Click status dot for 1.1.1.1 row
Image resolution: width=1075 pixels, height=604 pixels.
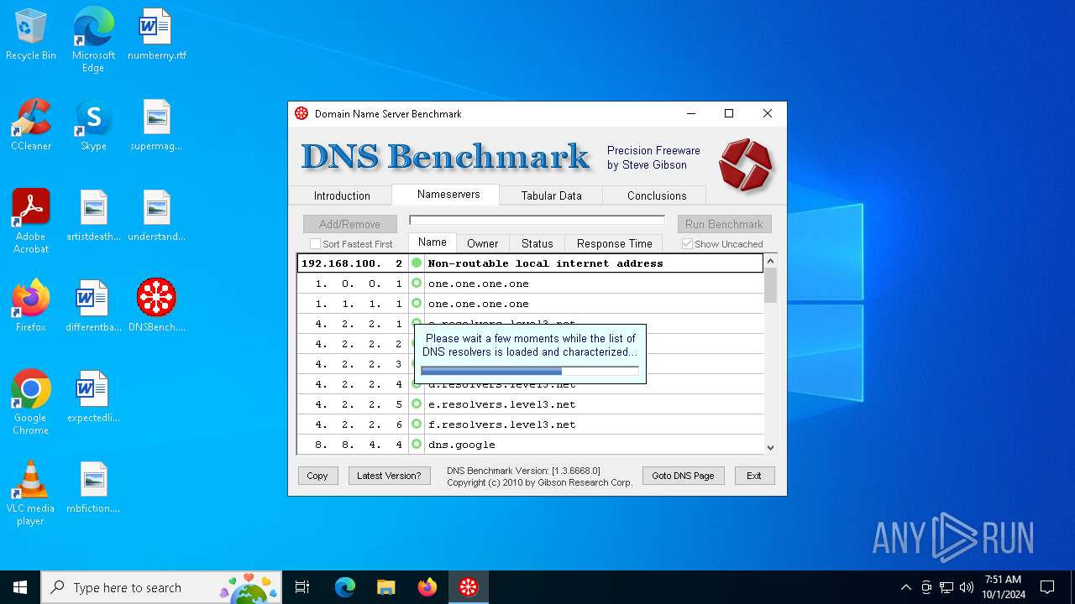click(417, 303)
